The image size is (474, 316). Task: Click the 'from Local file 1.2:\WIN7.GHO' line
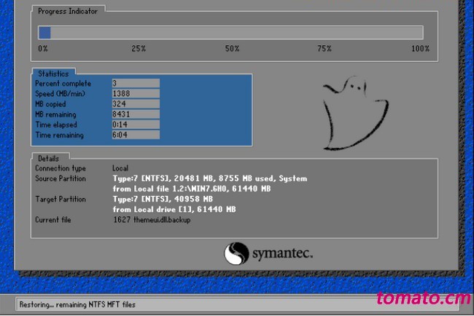point(192,189)
